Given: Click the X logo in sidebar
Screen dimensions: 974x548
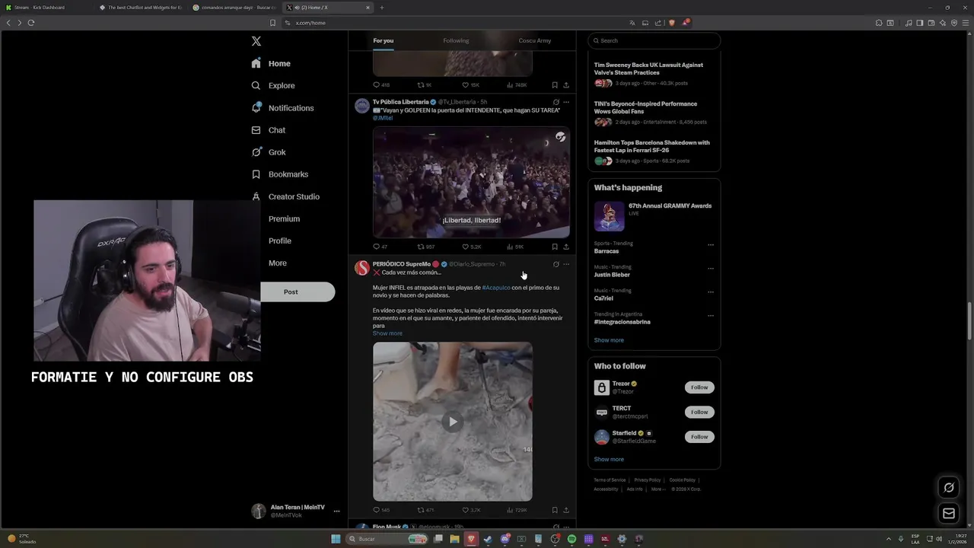Looking at the screenshot, I should pyautogui.click(x=256, y=41).
